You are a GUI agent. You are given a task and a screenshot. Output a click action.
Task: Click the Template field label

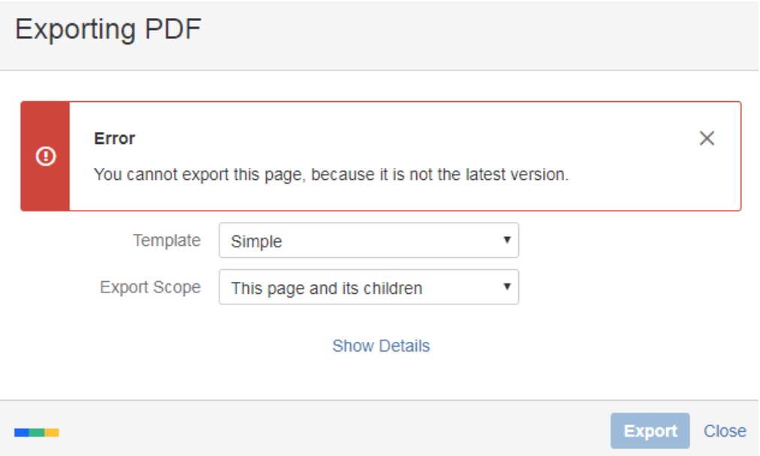pyautogui.click(x=167, y=241)
